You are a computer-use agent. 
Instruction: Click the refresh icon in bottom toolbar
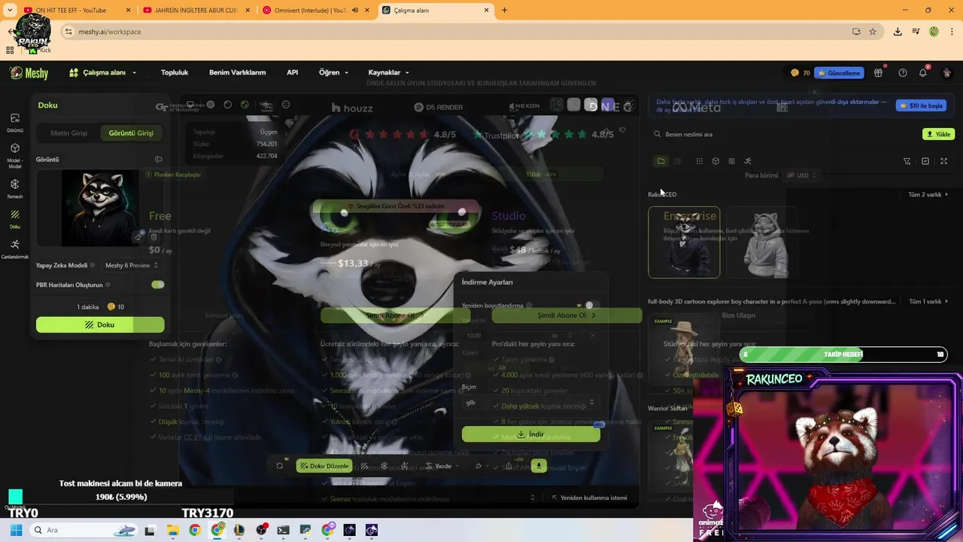[280, 466]
